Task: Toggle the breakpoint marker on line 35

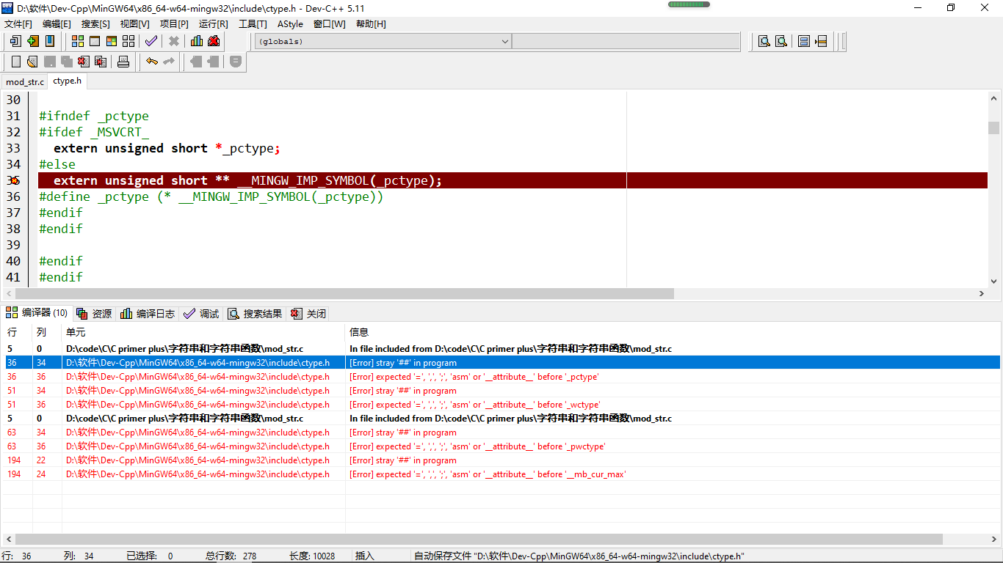Action: tap(13, 180)
